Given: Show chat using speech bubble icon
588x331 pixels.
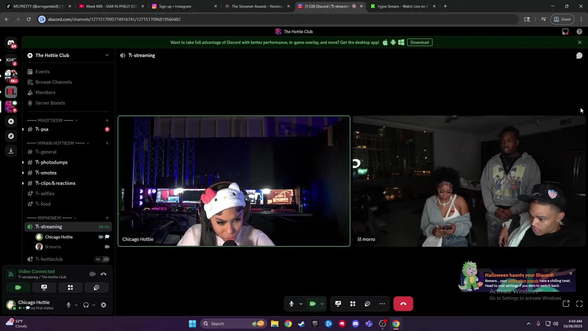Looking at the screenshot, I should point(579,56).
